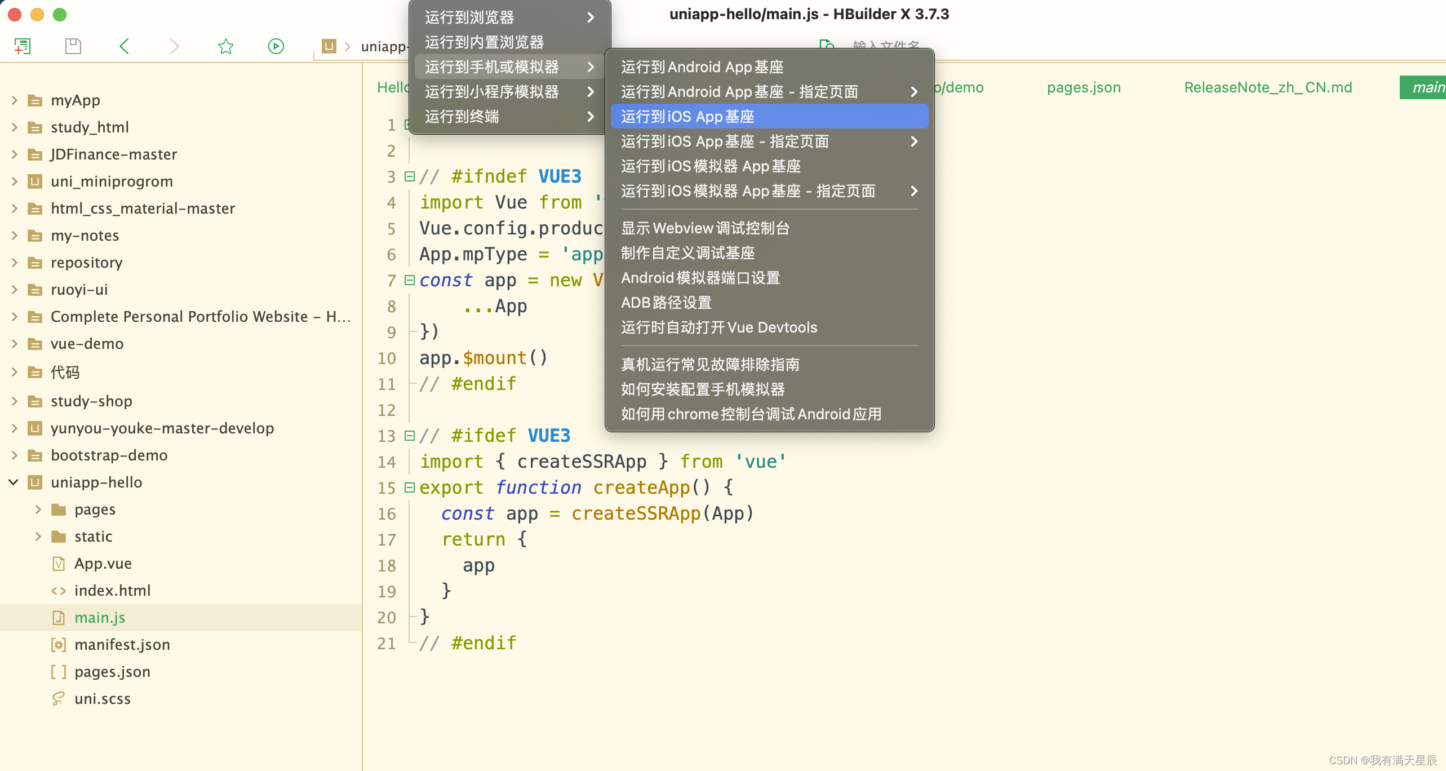Click the star bookmark icon

[x=225, y=46]
